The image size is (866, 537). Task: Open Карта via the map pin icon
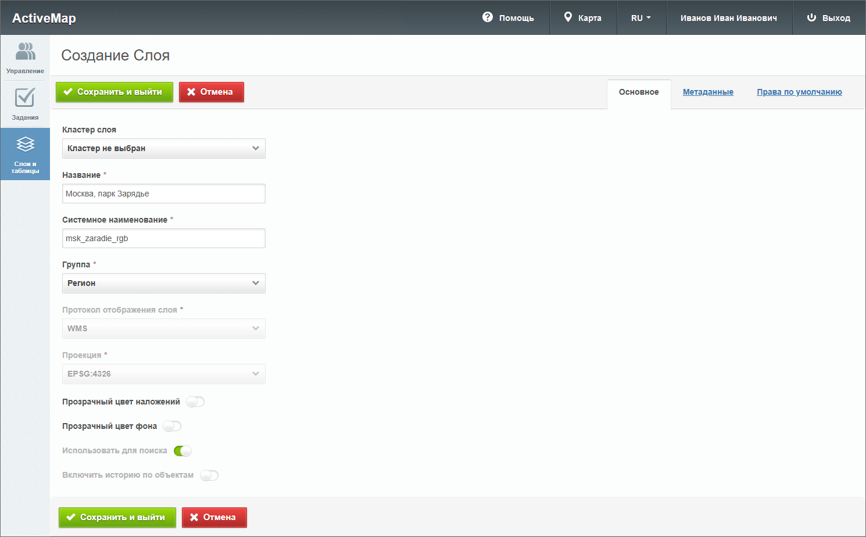[568, 17]
